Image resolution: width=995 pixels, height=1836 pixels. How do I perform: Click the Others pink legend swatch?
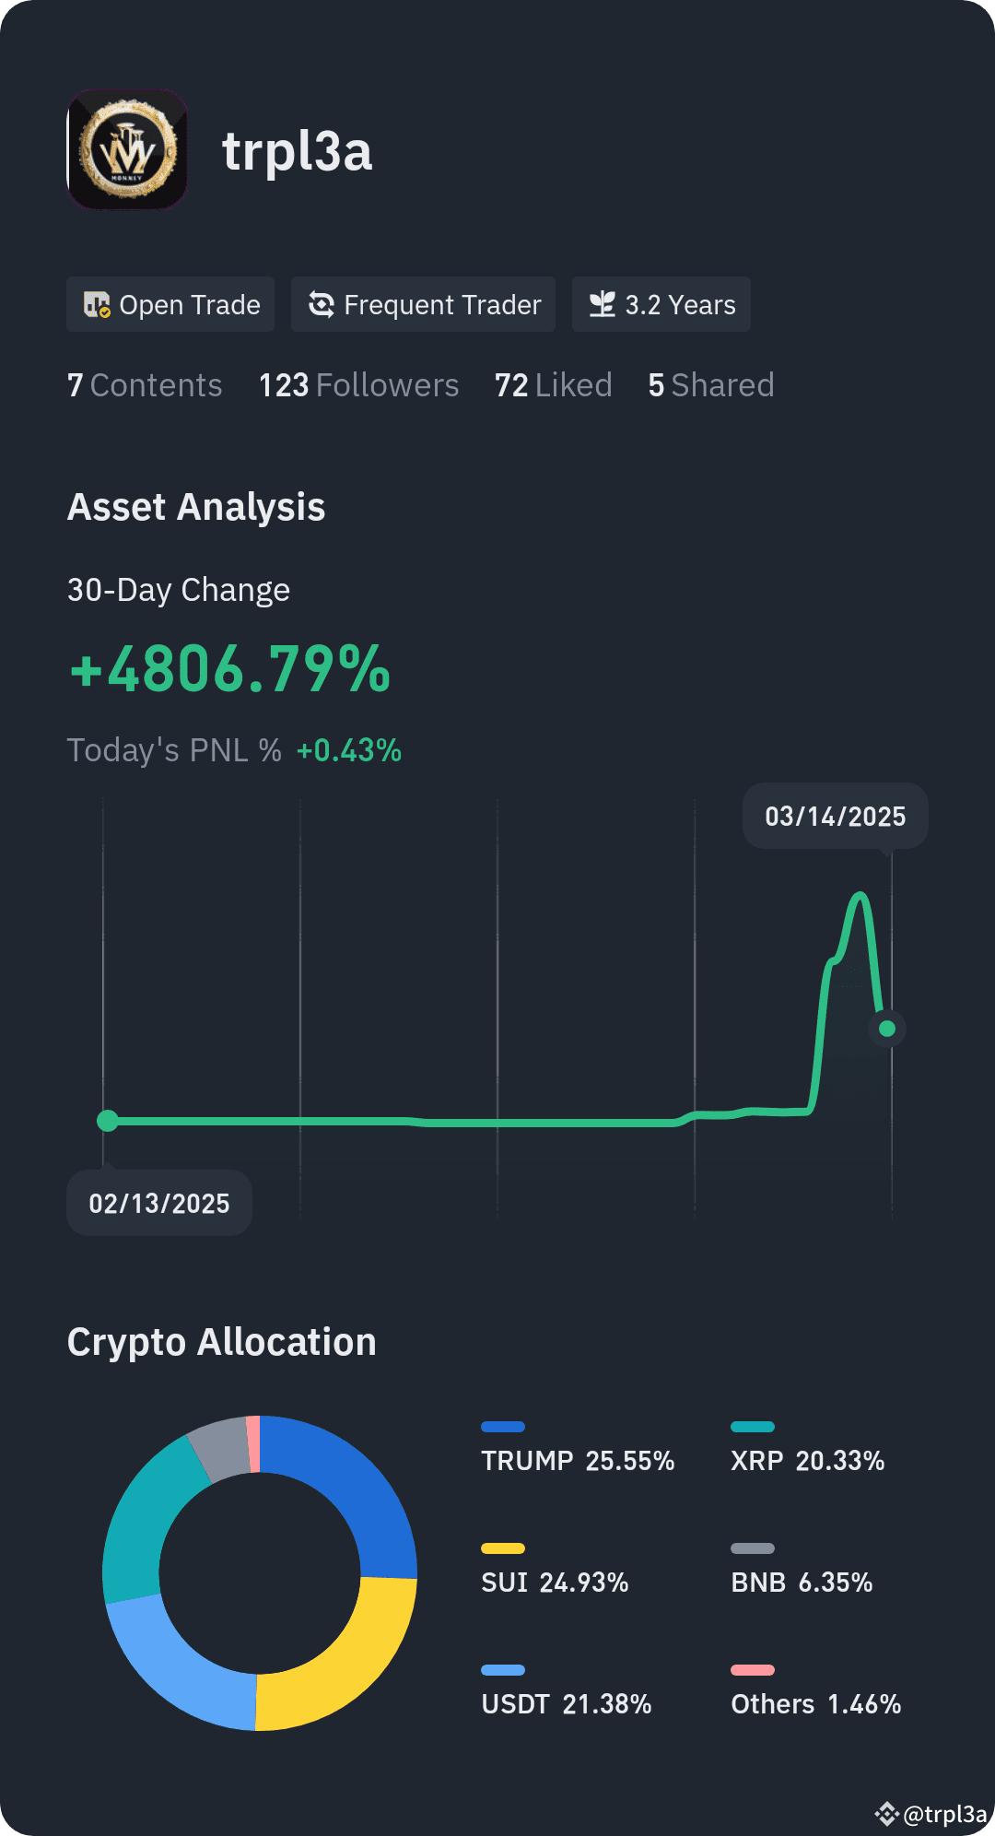(x=753, y=1670)
